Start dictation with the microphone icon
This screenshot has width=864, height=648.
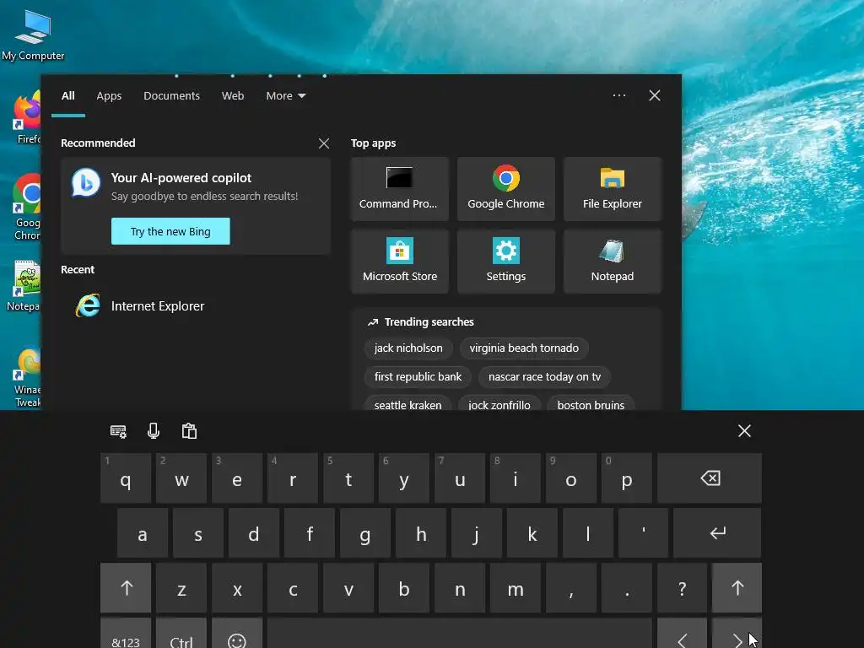(154, 431)
